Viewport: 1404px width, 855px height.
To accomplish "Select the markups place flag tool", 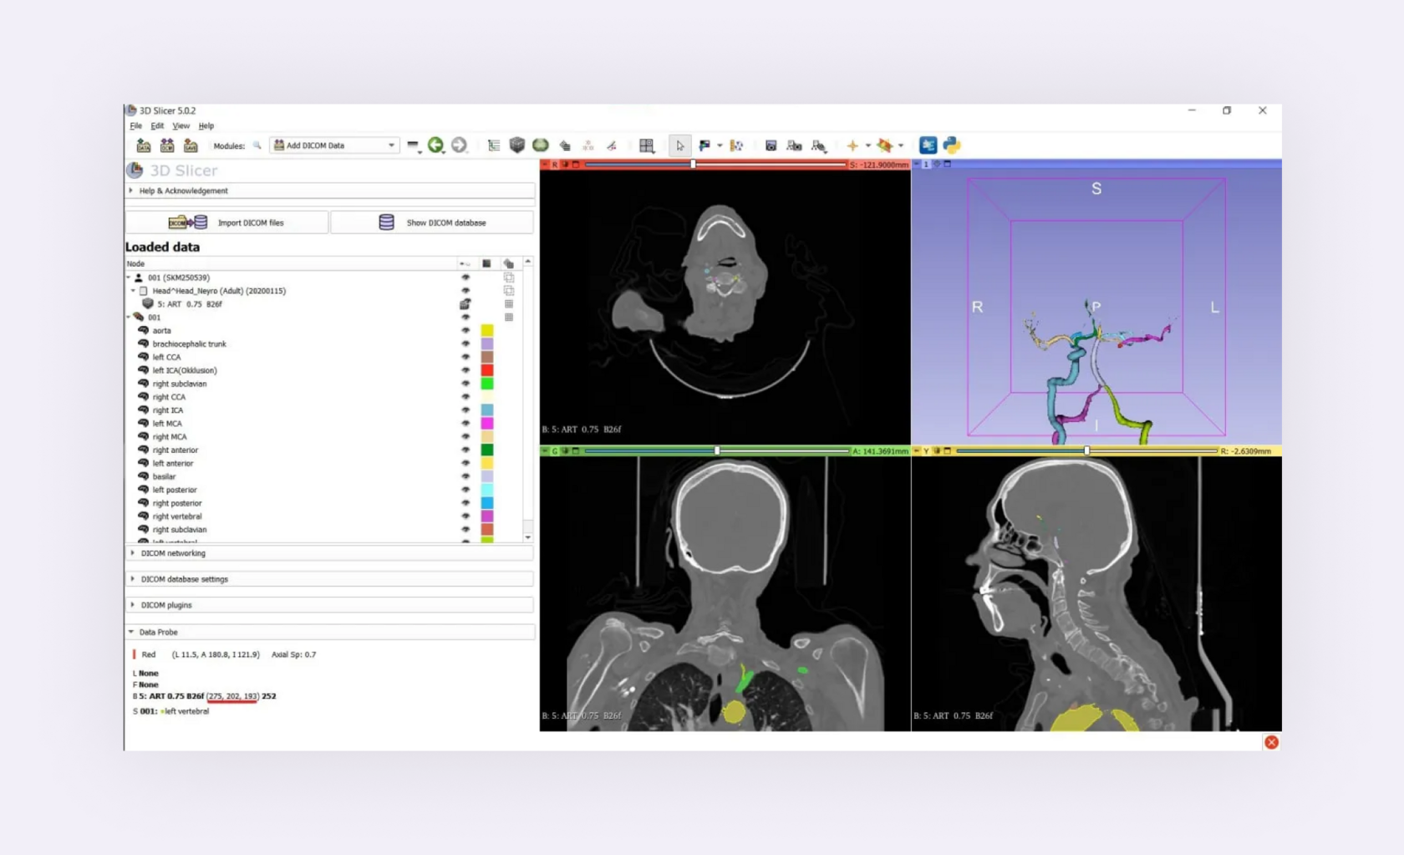I will pos(705,145).
